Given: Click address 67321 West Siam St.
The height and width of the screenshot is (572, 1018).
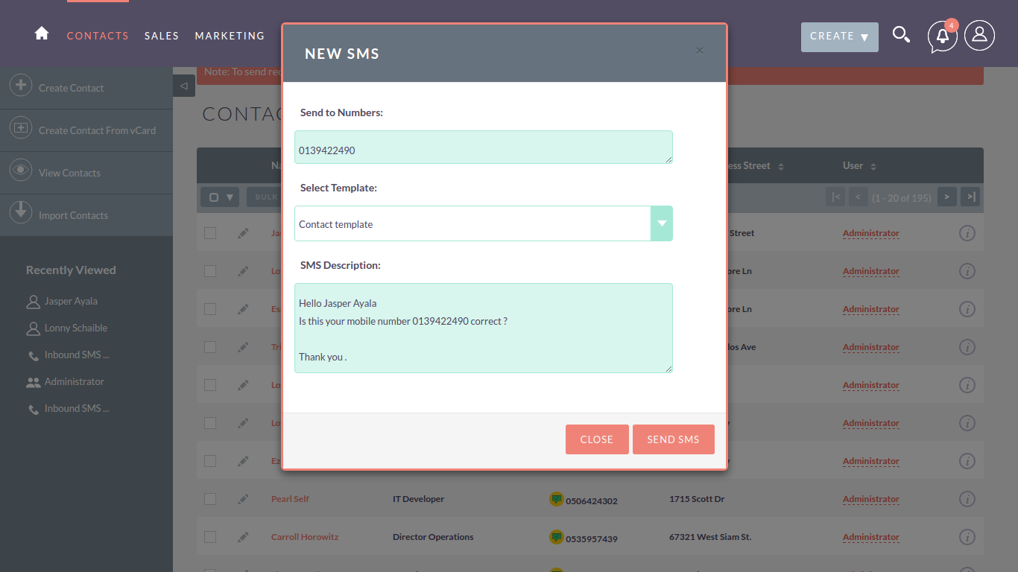Looking at the screenshot, I should click(710, 537).
